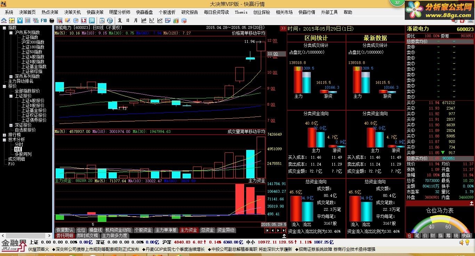Screen dimensions: 475x256
Task: Select 主力异动排名 in the tree
Action: point(21,81)
